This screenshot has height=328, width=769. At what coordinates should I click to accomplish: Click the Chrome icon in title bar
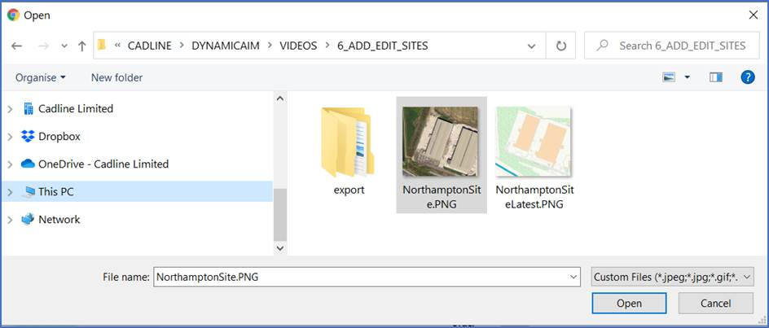point(13,15)
